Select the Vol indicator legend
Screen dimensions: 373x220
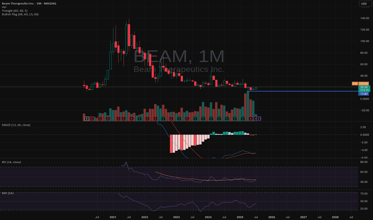tap(4, 7)
